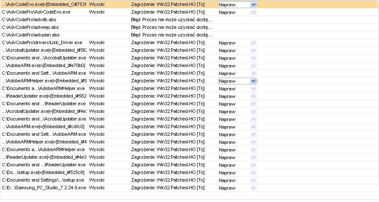Open the action dropdown arrow for Usb_Driver.exe

pyautogui.click(x=253, y=43)
